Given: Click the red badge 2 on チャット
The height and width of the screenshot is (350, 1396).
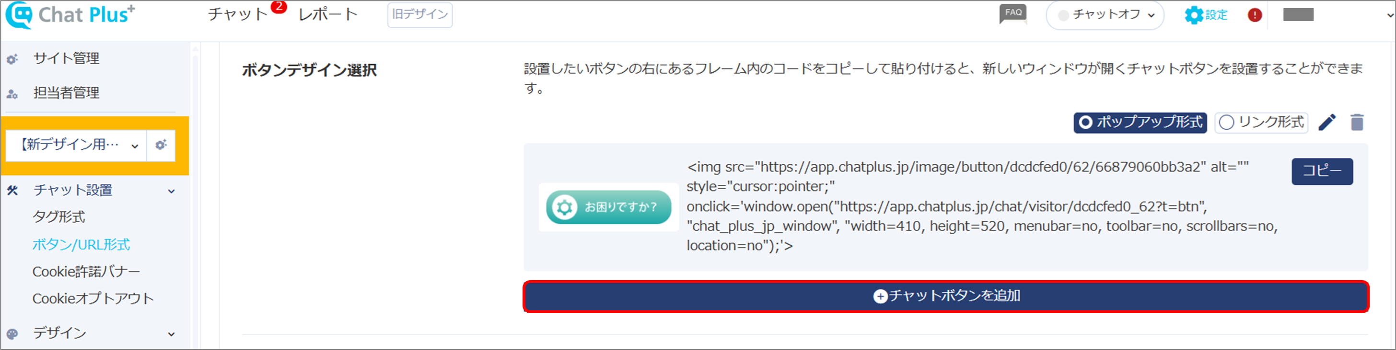Looking at the screenshot, I should 279,7.
